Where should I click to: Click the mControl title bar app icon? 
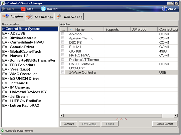[x=3, y=3]
